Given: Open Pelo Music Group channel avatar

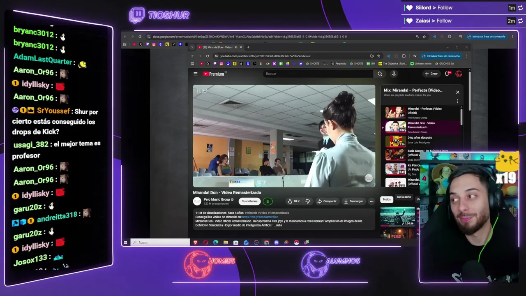Looking at the screenshot, I should (x=197, y=201).
